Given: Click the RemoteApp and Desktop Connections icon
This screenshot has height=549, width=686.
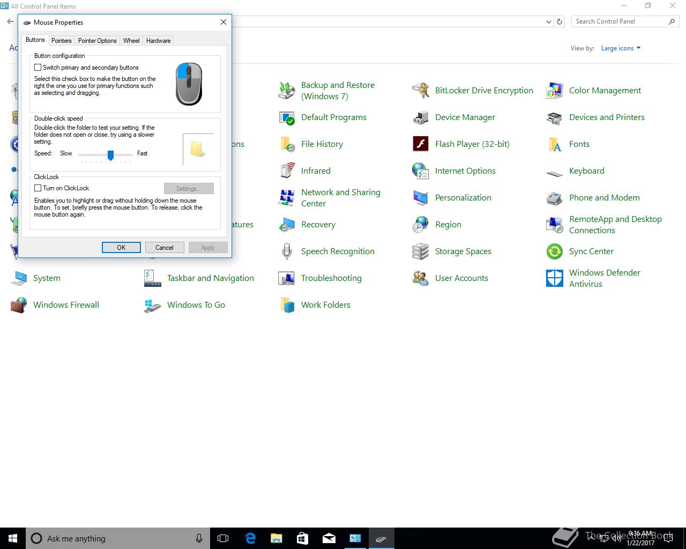Looking at the screenshot, I should click(555, 225).
